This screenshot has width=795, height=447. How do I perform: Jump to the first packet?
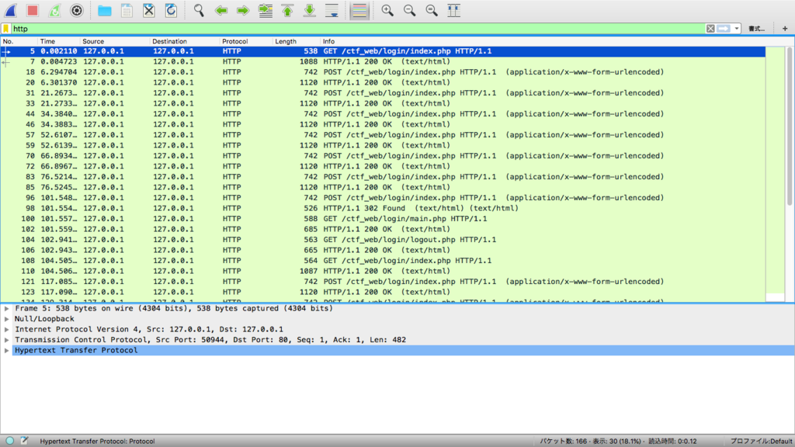tap(287, 10)
